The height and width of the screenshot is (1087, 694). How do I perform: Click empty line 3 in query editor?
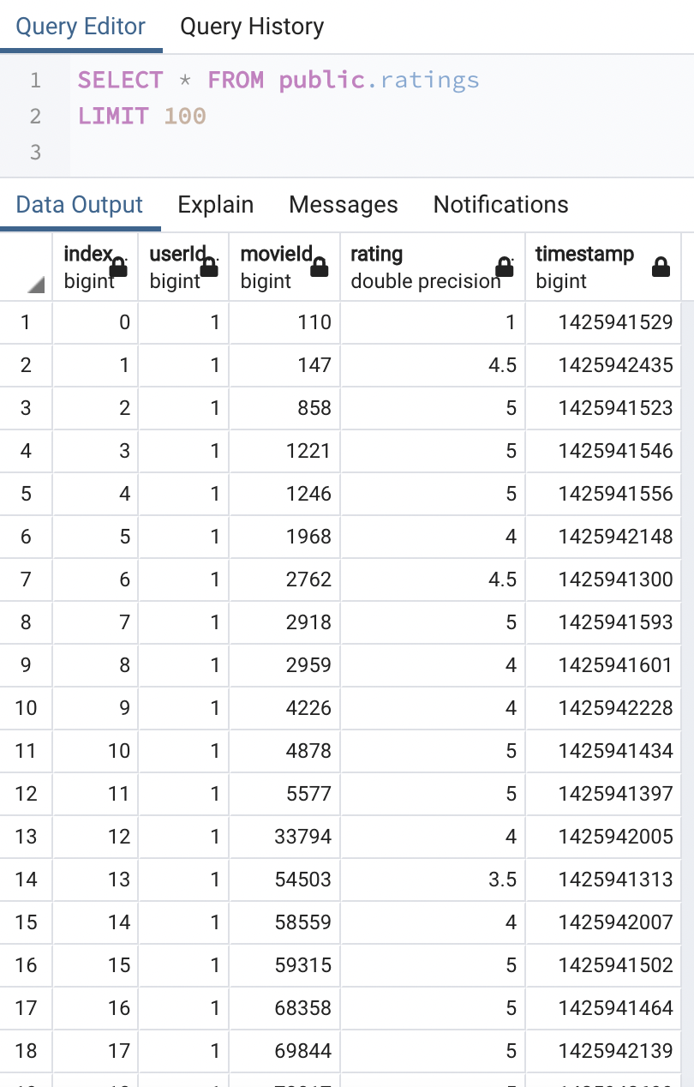[257, 153]
